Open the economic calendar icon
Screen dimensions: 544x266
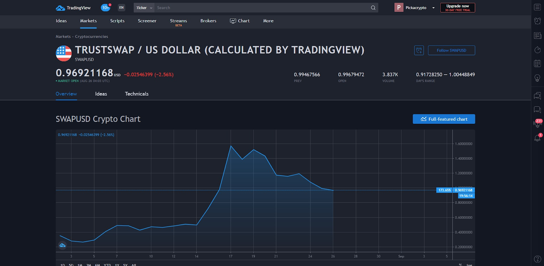538,63
